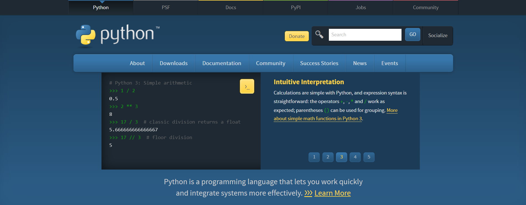Launch the interactive shell yellow button

pos(247,86)
